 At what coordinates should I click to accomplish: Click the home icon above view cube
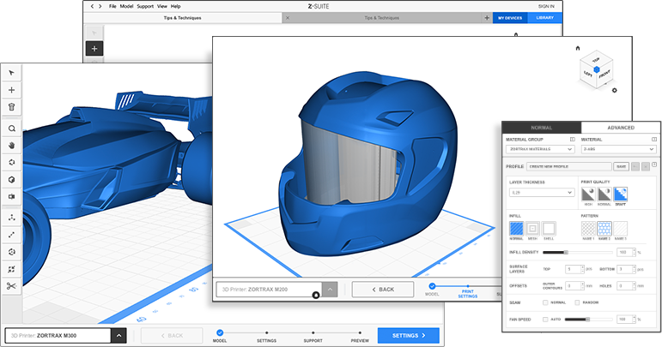pos(578,48)
